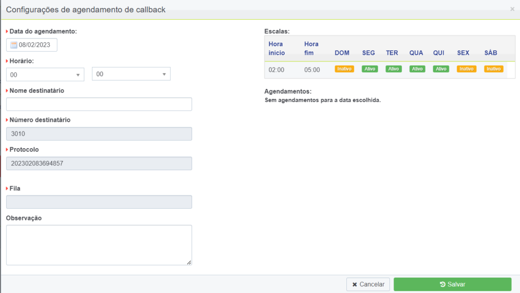Expand the date field showing 08/02/2023
Image resolution: width=520 pixels, height=293 pixels.
[x=31, y=45]
